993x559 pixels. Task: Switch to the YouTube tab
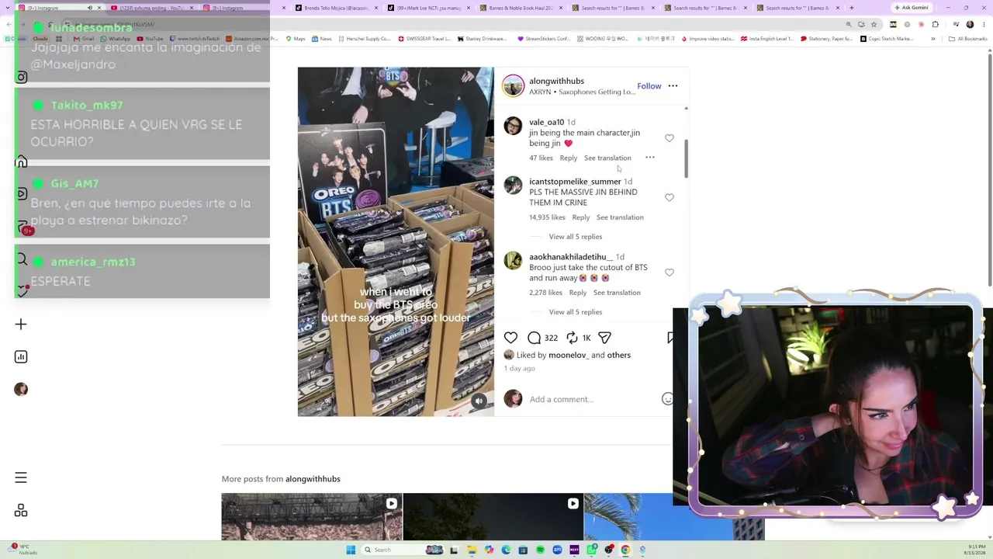pos(154,8)
